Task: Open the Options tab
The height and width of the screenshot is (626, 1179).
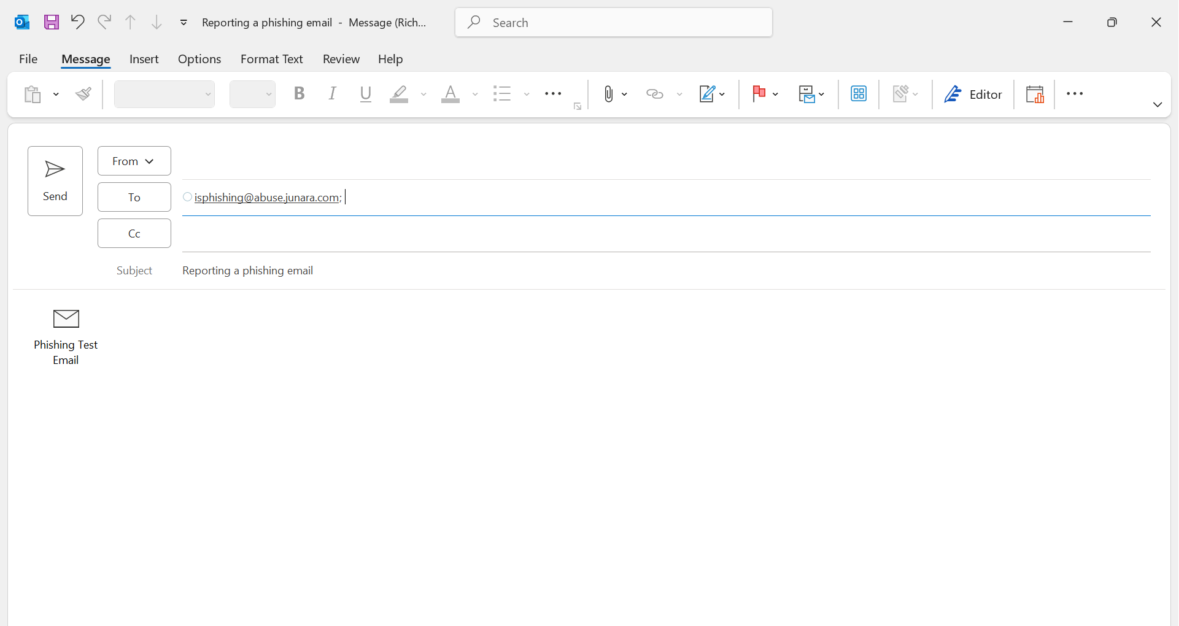Action: pos(199,59)
